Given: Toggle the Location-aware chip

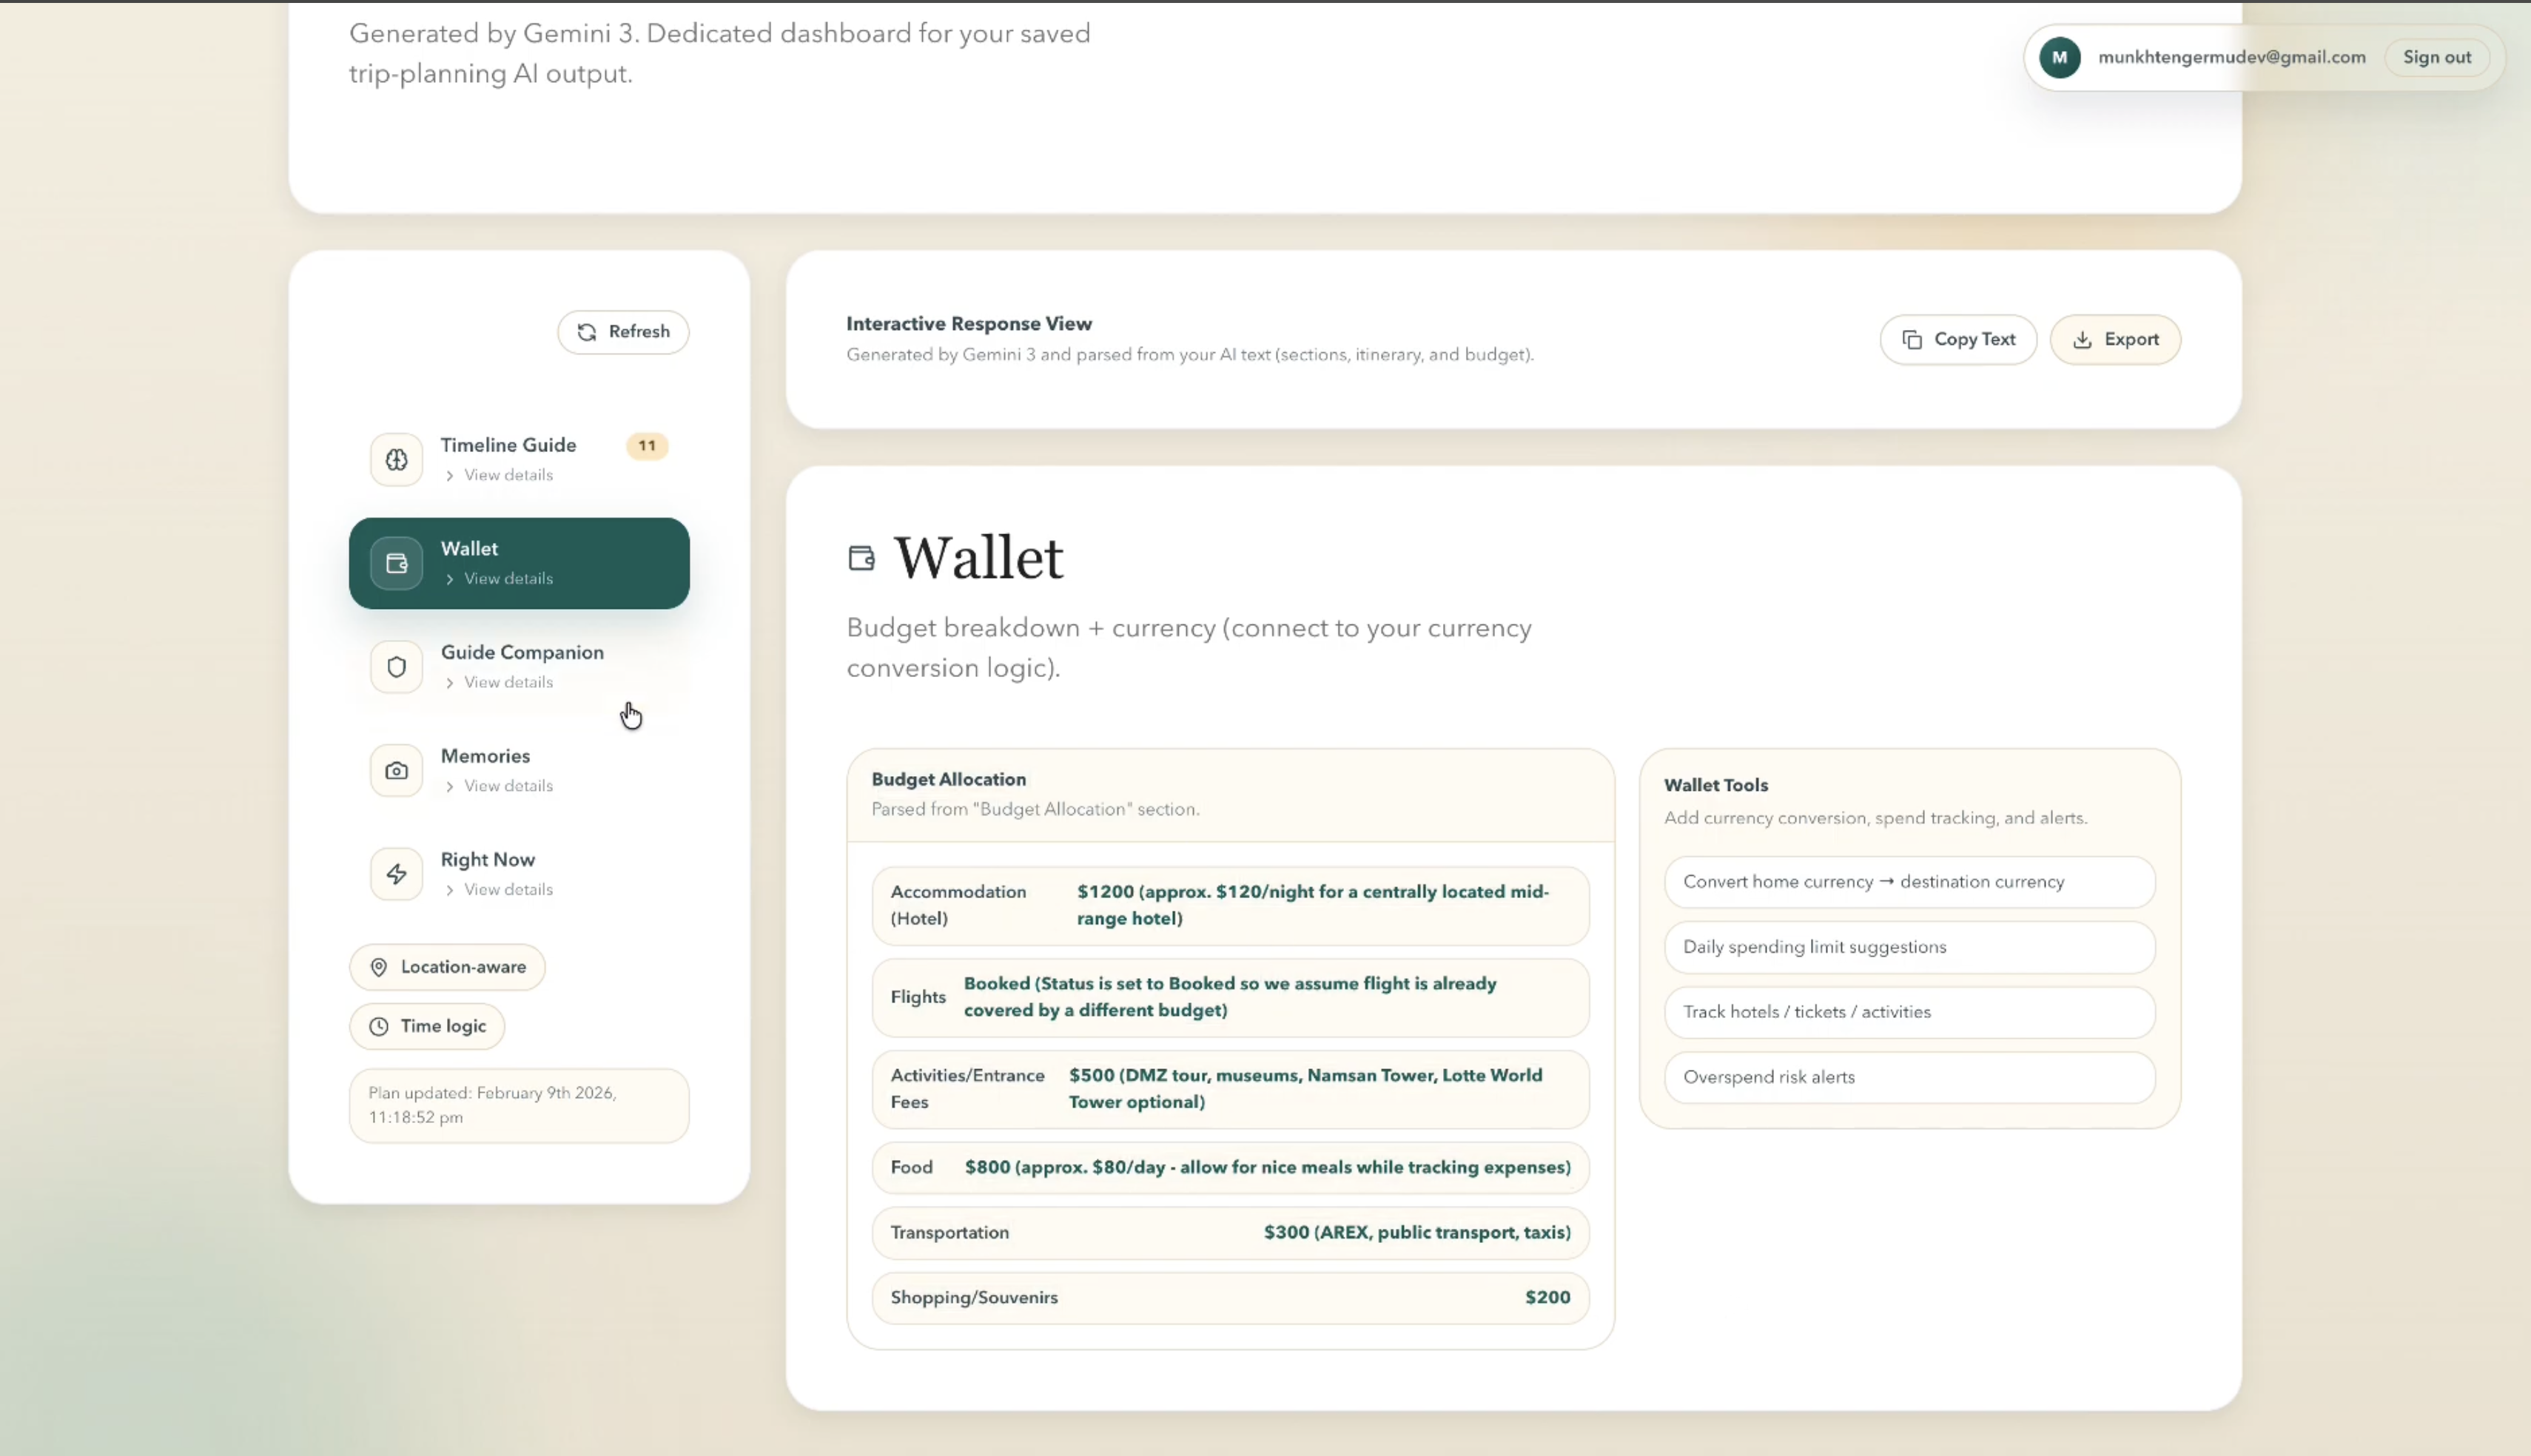Looking at the screenshot, I should 447,967.
